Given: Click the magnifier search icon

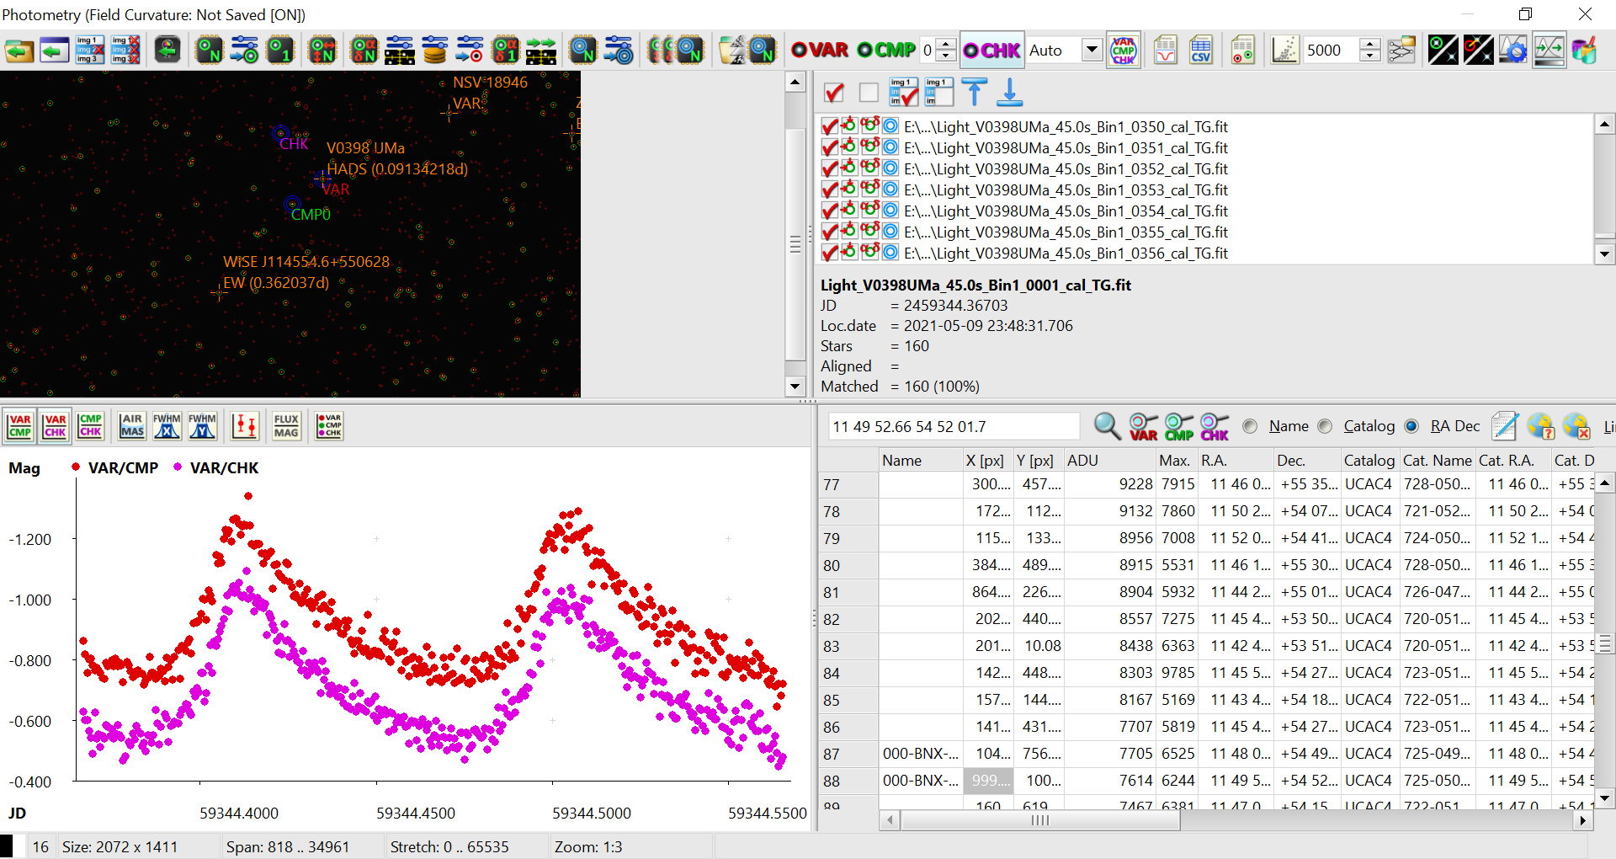Looking at the screenshot, I should (1106, 427).
